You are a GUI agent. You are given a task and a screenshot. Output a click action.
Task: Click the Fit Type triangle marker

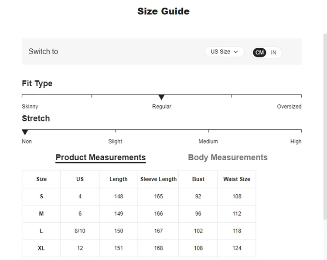[161, 97]
